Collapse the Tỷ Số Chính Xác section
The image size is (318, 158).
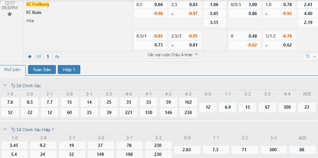pos(5,86)
